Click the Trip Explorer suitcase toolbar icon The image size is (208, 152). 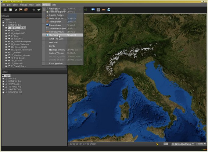pyautogui.click(x=26, y=10)
